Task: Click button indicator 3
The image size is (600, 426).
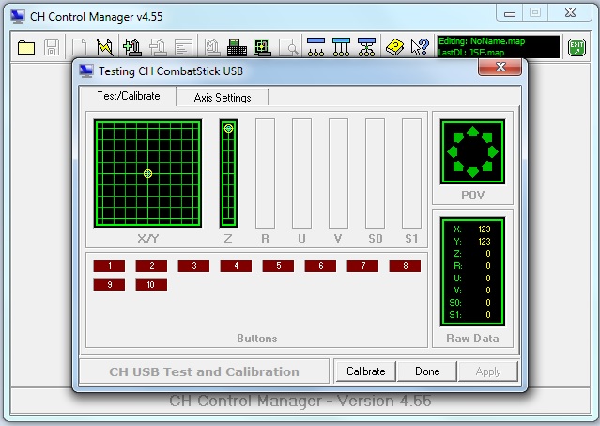Action: (193, 266)
